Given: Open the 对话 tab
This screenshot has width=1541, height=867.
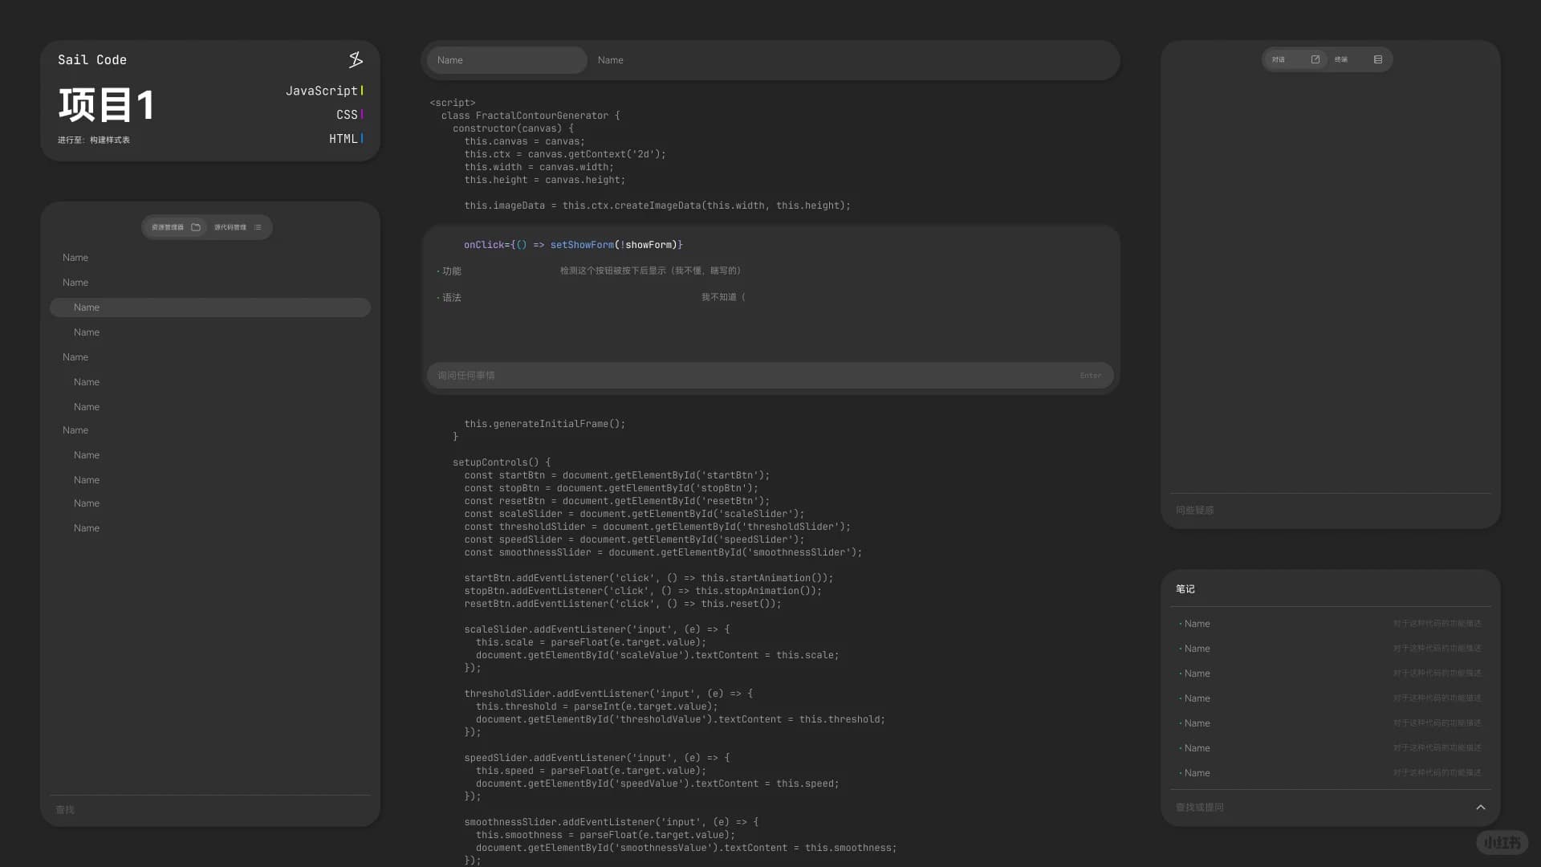Looking at the screenshot, I should point(1295,59).
